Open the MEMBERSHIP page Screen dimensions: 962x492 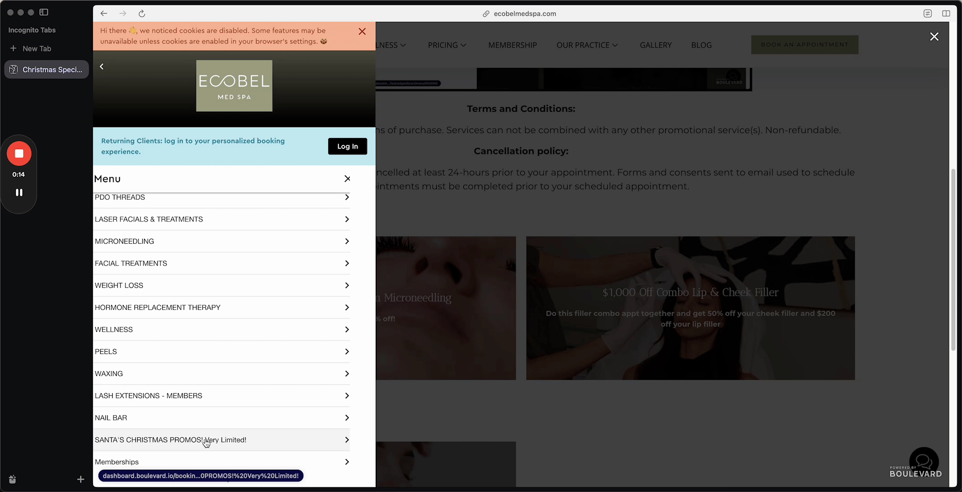pos(512,45)
